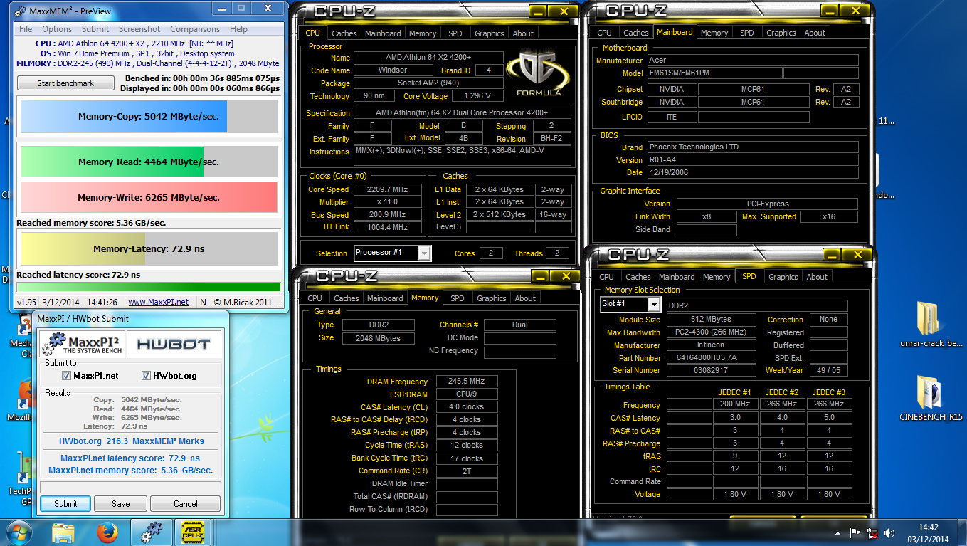The image size is (967, 546).
Task: Click the CPU/9 FSB:DRAM value
Action: coord(467,394)
